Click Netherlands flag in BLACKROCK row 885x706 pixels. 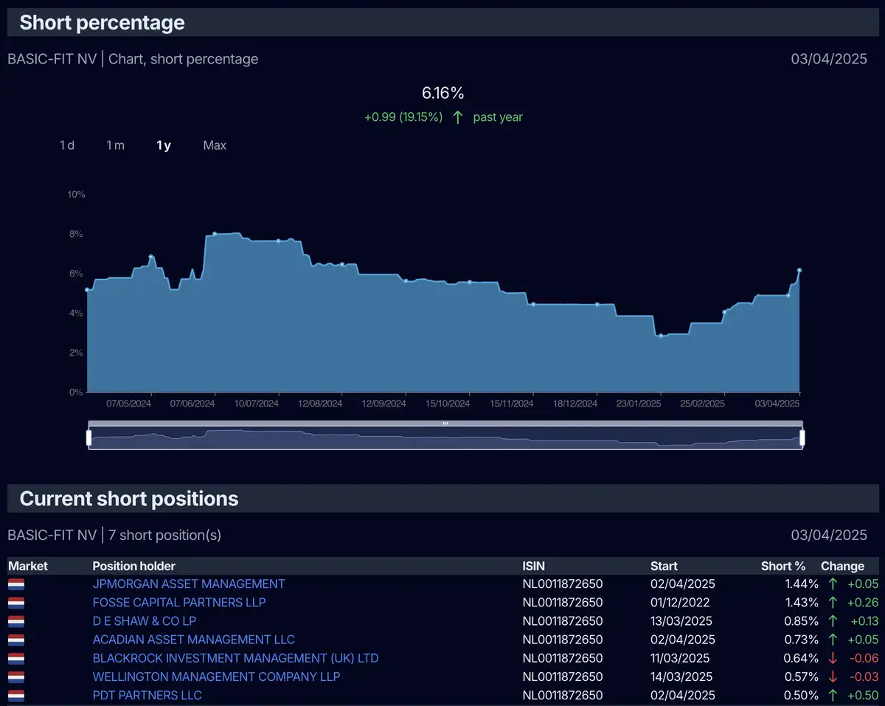pos(16,658)
